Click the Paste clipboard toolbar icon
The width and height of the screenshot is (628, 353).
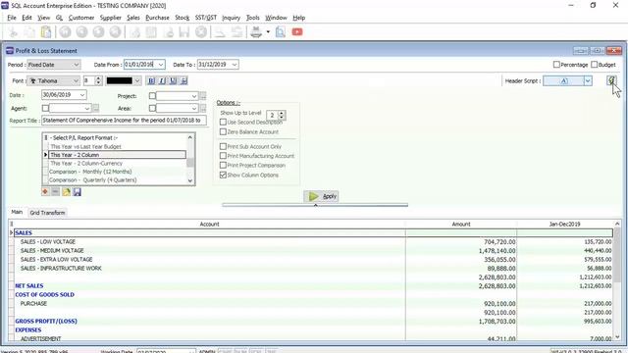[46, 32]
